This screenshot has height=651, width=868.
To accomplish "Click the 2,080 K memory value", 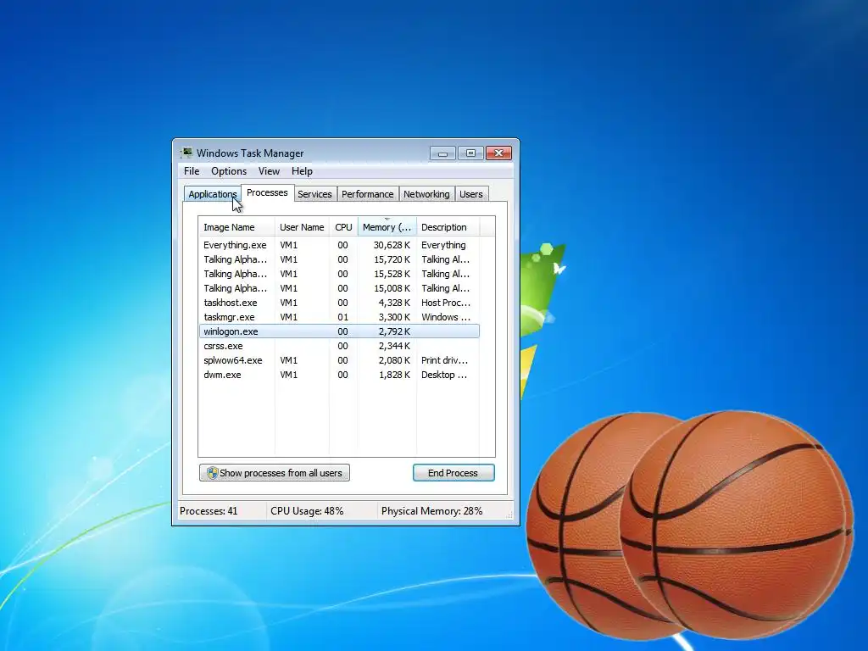I will pyautogui.click(x=395, y=359).
